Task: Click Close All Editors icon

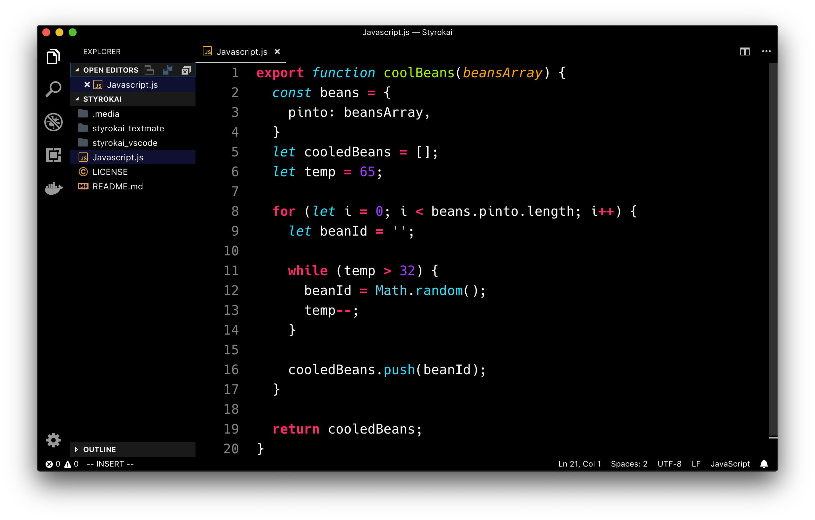Action: (186, 70)
